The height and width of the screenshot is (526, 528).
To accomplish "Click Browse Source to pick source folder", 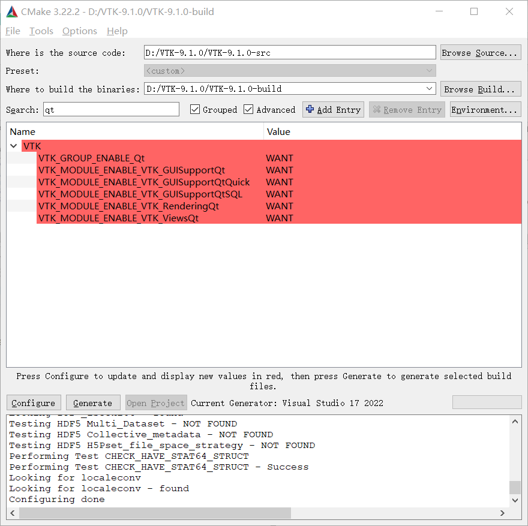I will coord(480,52).
